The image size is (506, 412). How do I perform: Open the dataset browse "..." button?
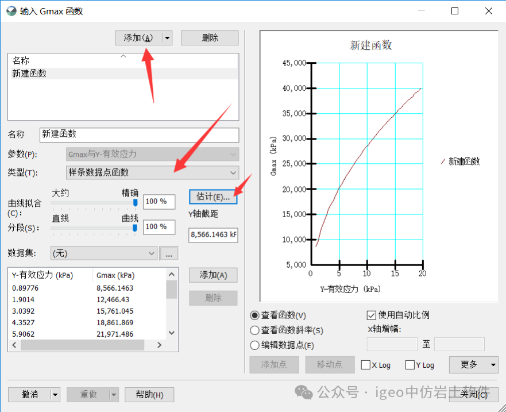click(x=169, y=253)
